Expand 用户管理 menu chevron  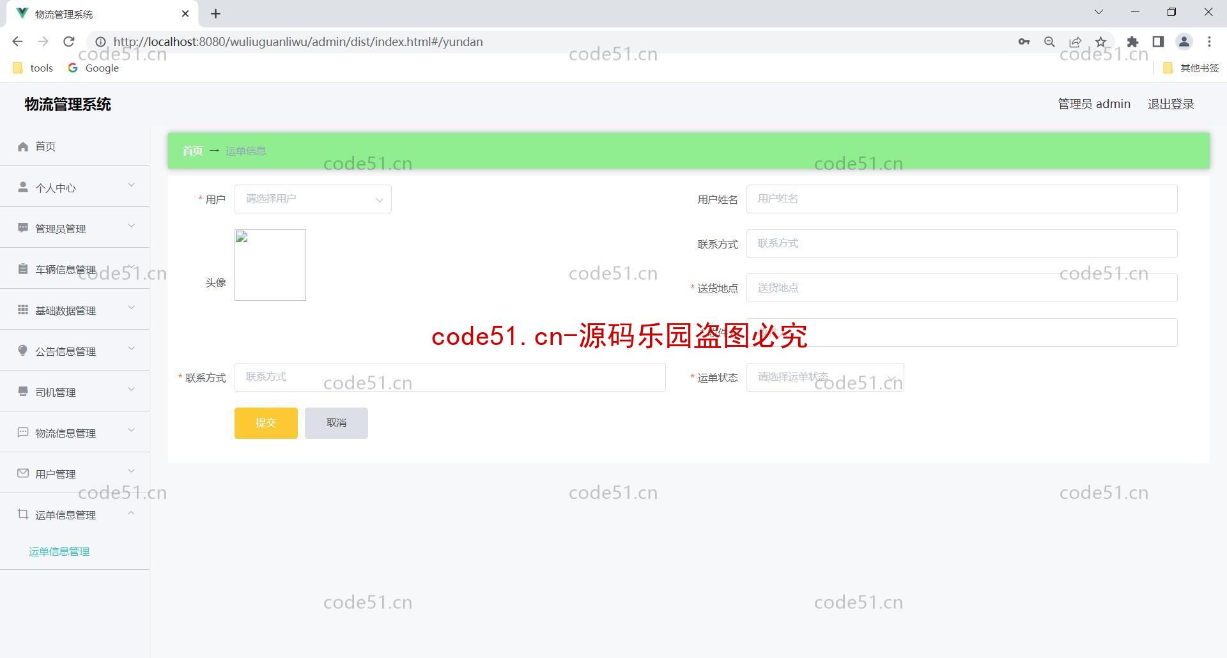click(131, 471)
